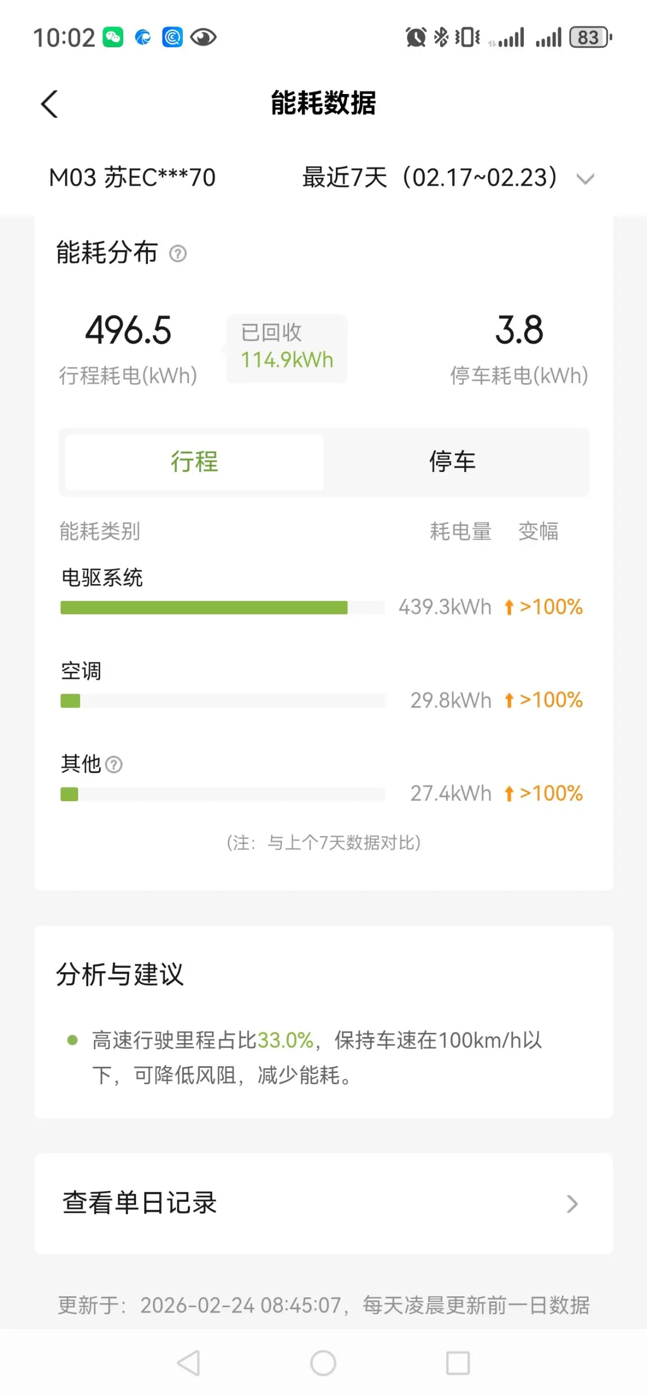
Task: Tap the 空调 consumption bar
Action: coord(222,701)
